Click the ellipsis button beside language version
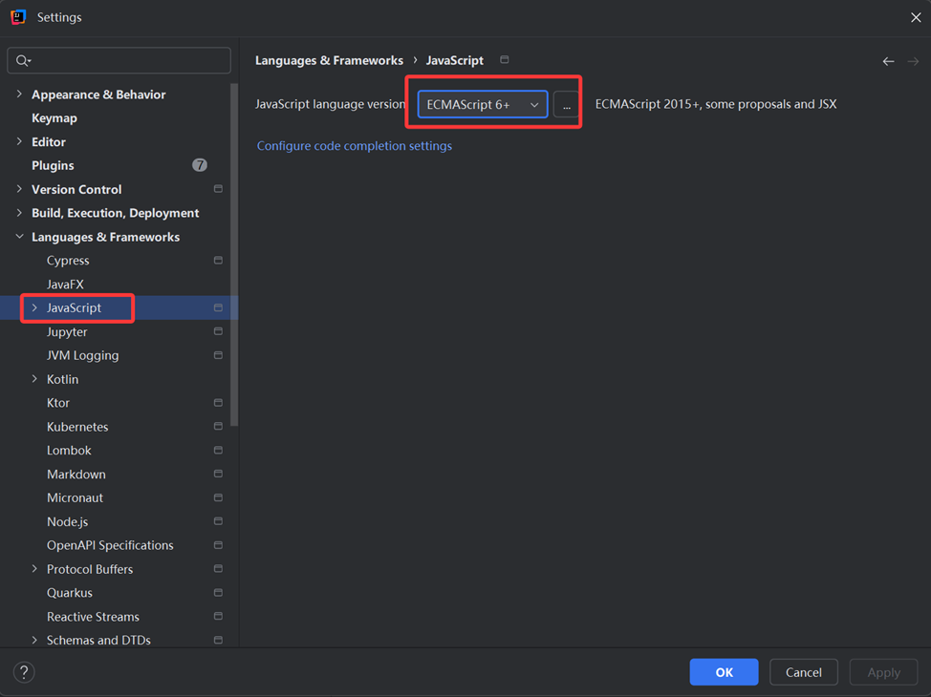Screen dimensions: 931x697 pos(567,104)
